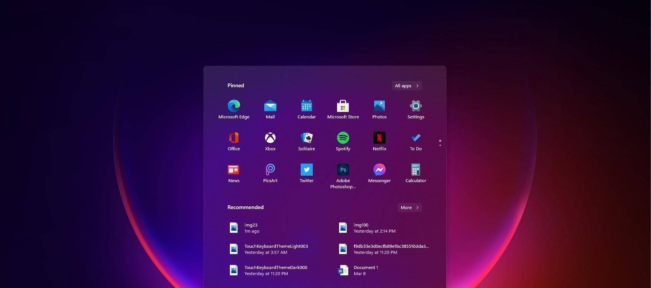Screen dimensions: 651x288
Task: Open the Calculator app
Action: (x=416, y=173)
